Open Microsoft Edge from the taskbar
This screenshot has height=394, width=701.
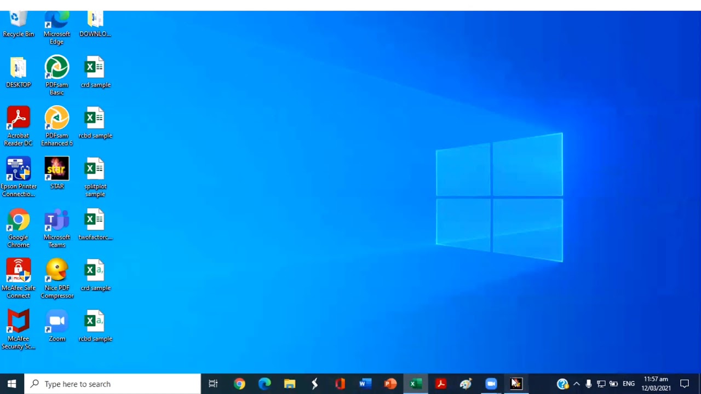[x=265, y=384]
